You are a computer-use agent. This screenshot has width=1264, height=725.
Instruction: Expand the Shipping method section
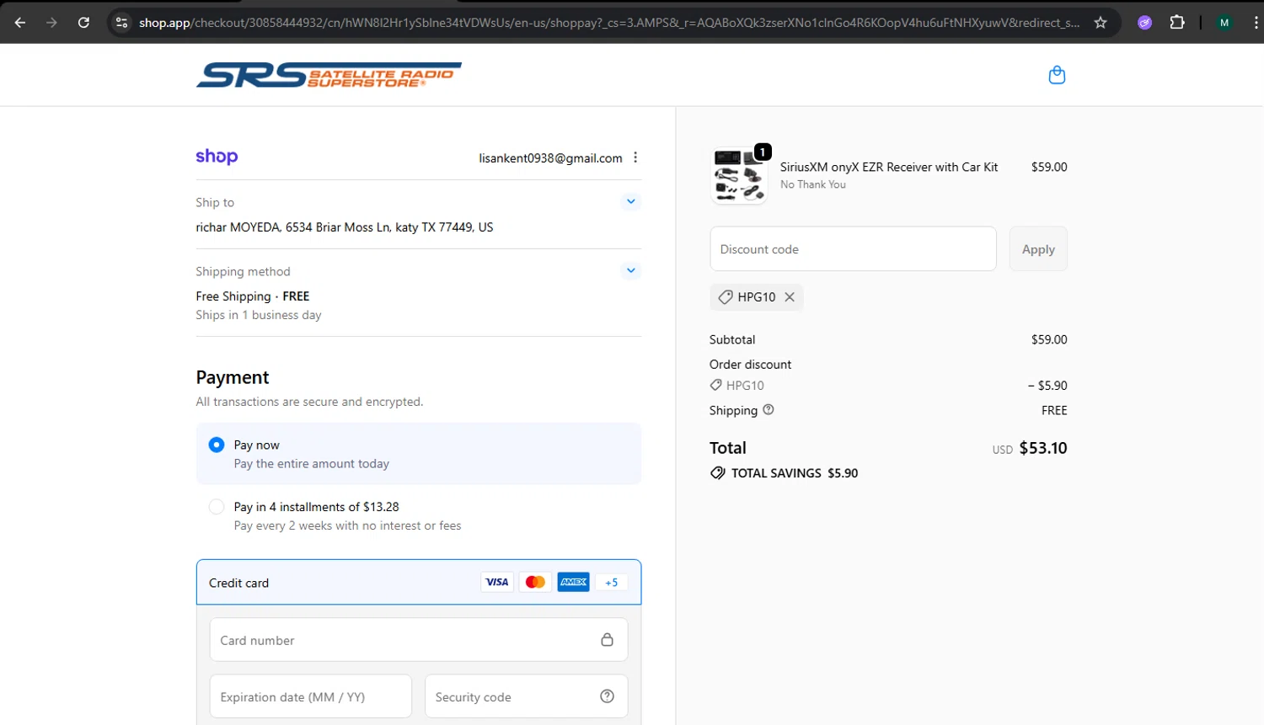631,271
